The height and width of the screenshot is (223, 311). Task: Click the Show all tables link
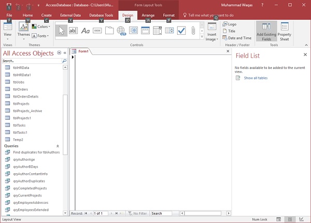coord(256,78)
